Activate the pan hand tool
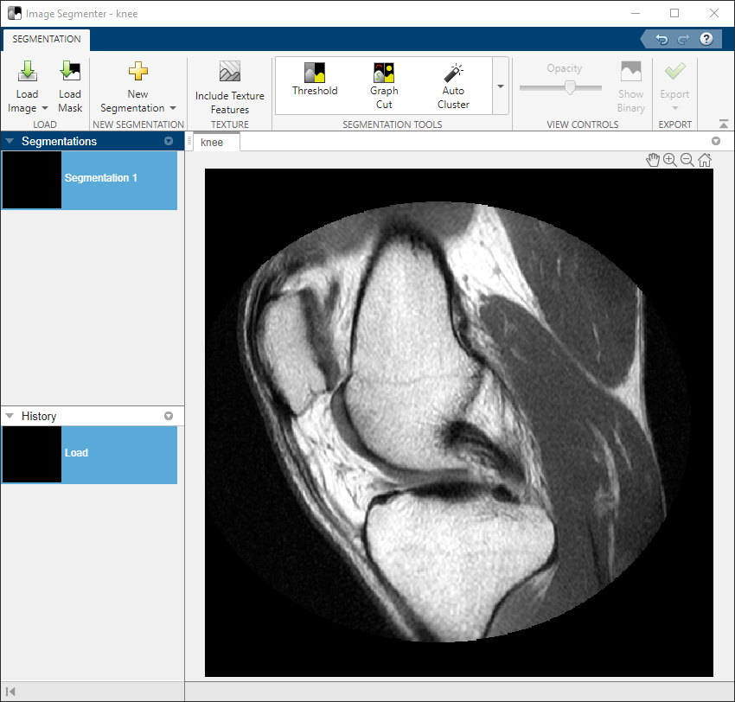The height and width of the screenshot is (702, 735). pyautogui.click(x=653, y=160)
